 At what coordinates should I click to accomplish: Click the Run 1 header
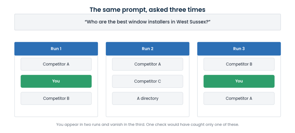point(56,49)
